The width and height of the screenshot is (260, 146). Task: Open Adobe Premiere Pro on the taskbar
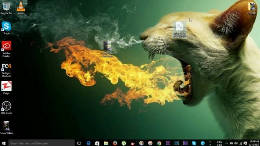coord(168,143)
